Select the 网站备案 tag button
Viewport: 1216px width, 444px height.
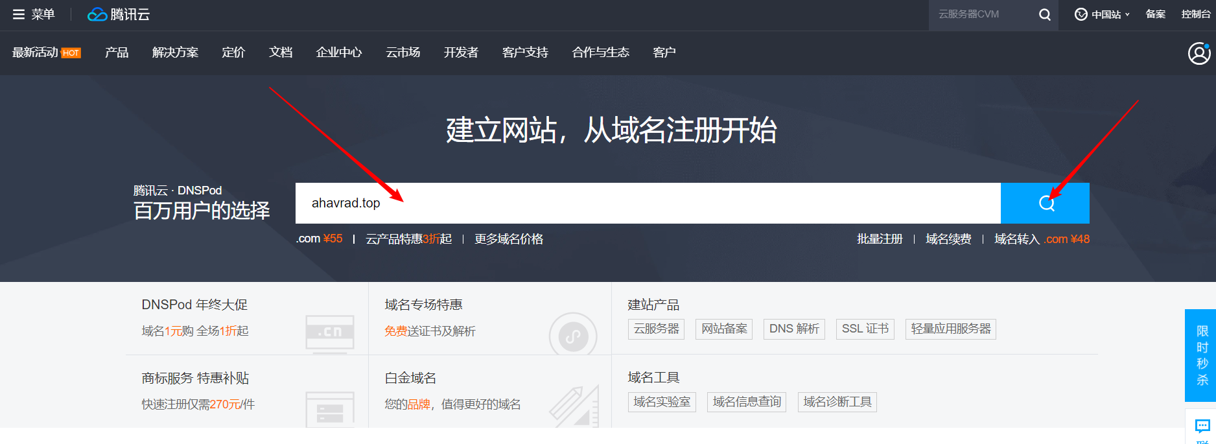pos(724,329)
